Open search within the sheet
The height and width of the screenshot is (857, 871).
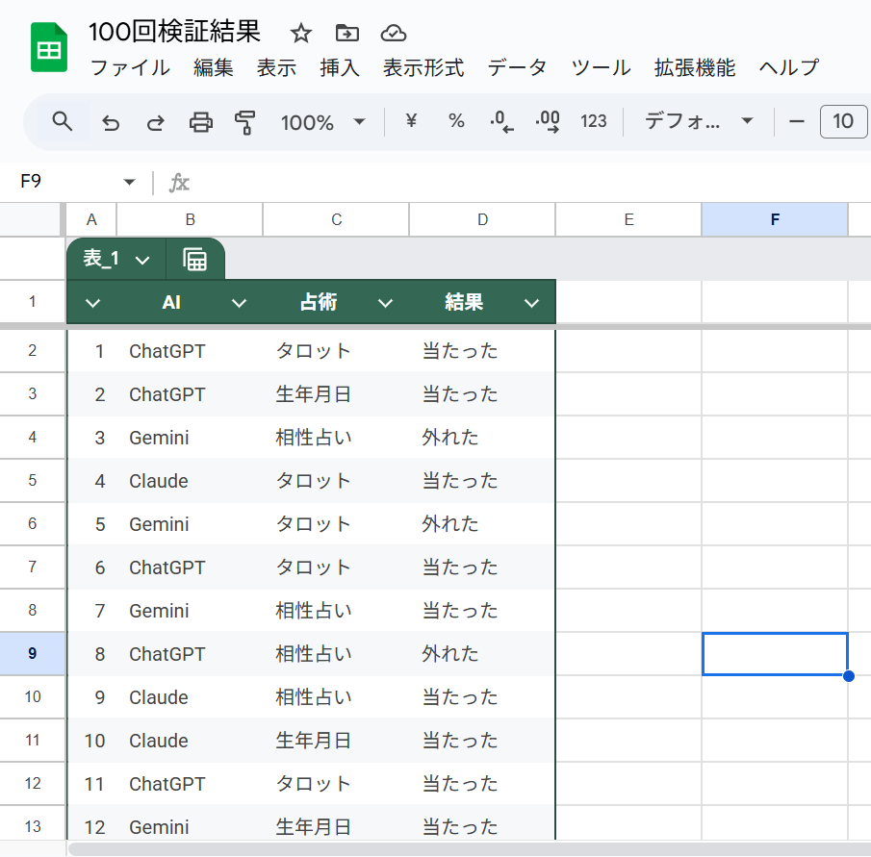click(62, 121)
